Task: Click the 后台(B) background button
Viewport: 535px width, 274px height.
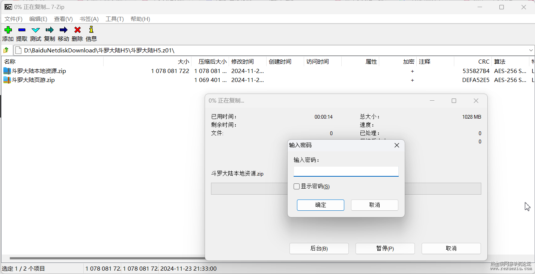Action: [319, 249]
